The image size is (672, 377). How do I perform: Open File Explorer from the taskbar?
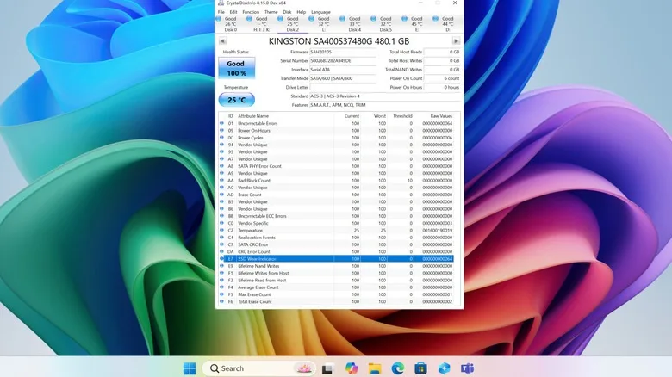[x=375, y=368]
